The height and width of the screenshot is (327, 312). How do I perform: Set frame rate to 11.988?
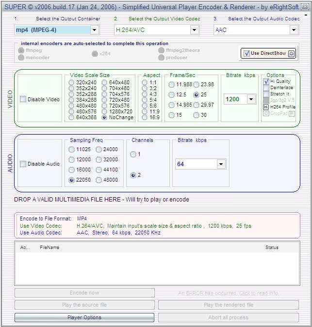tap(171, 85)
